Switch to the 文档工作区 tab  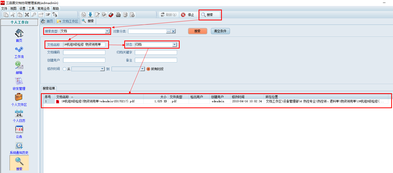coord(67,21)
